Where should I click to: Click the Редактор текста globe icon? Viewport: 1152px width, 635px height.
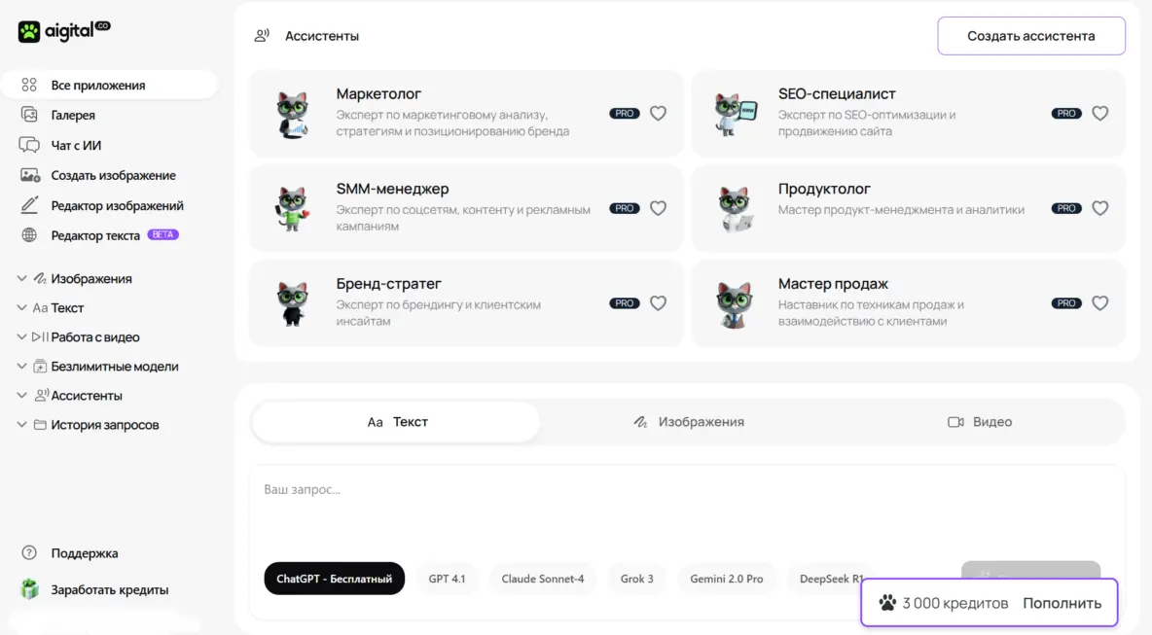click(x=30, y=235)
